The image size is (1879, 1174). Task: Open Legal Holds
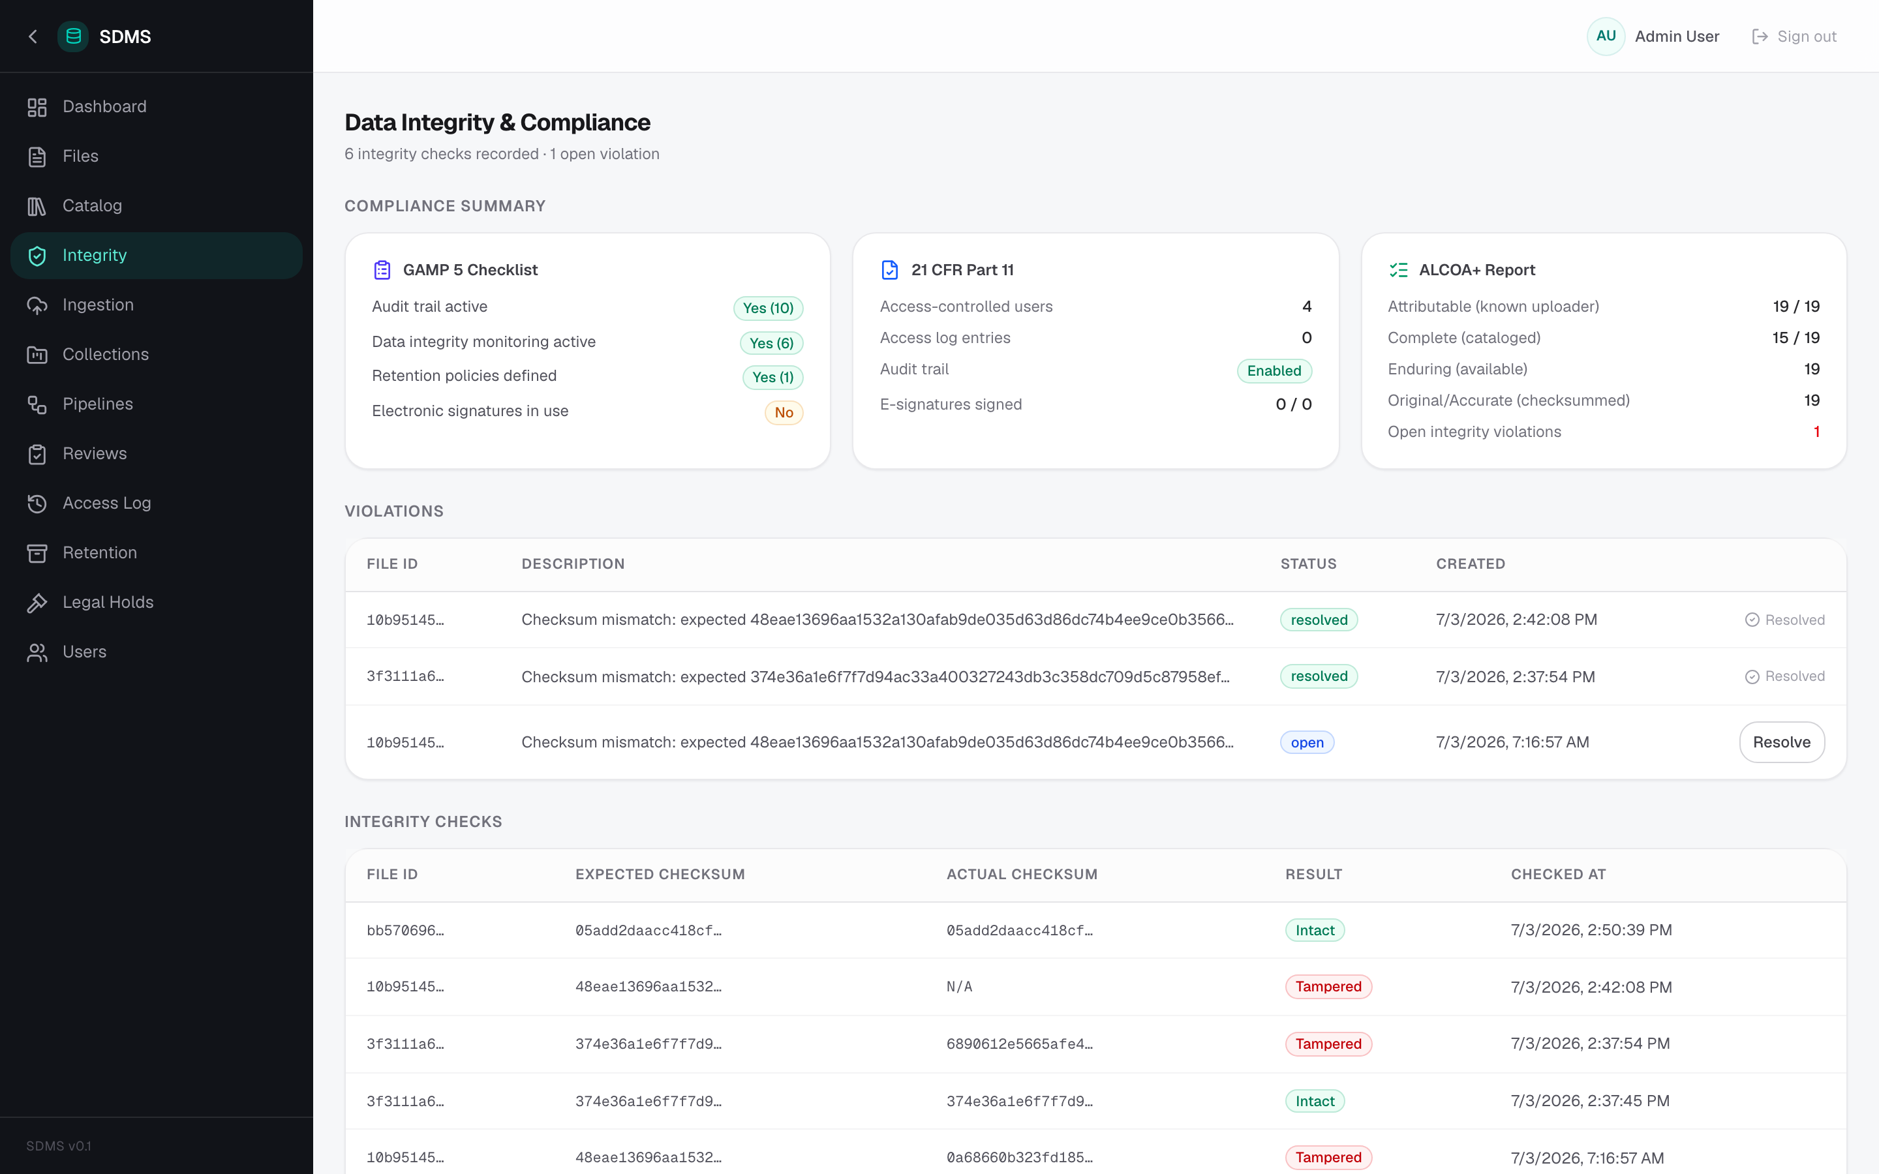click(156, 603)
